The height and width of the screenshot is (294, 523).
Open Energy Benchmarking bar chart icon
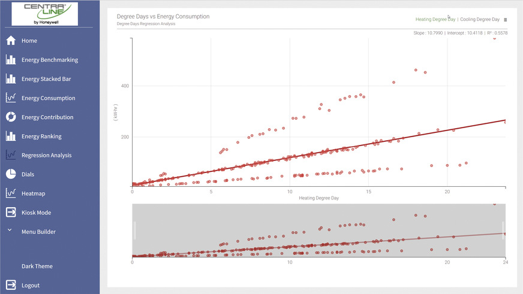[x=10, y=60]
